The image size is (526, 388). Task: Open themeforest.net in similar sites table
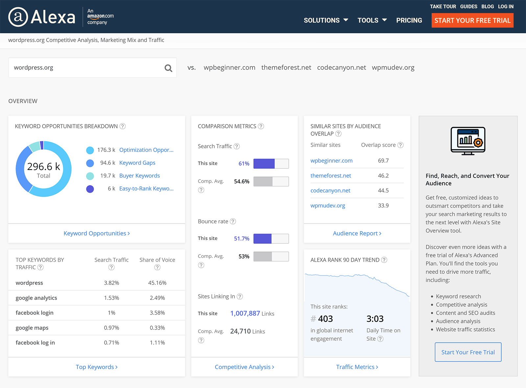[331, 176]
